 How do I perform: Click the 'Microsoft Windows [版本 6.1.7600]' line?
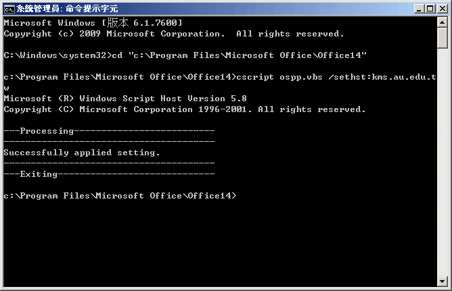(x=93, y=23)
